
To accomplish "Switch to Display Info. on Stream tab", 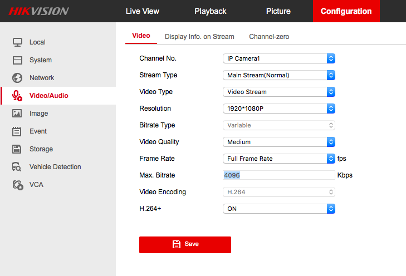I will 199,37.
